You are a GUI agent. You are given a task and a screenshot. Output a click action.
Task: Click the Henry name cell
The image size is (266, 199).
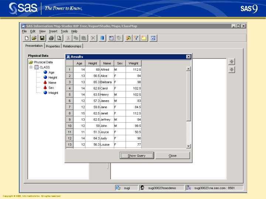click(x=107, y=95)
